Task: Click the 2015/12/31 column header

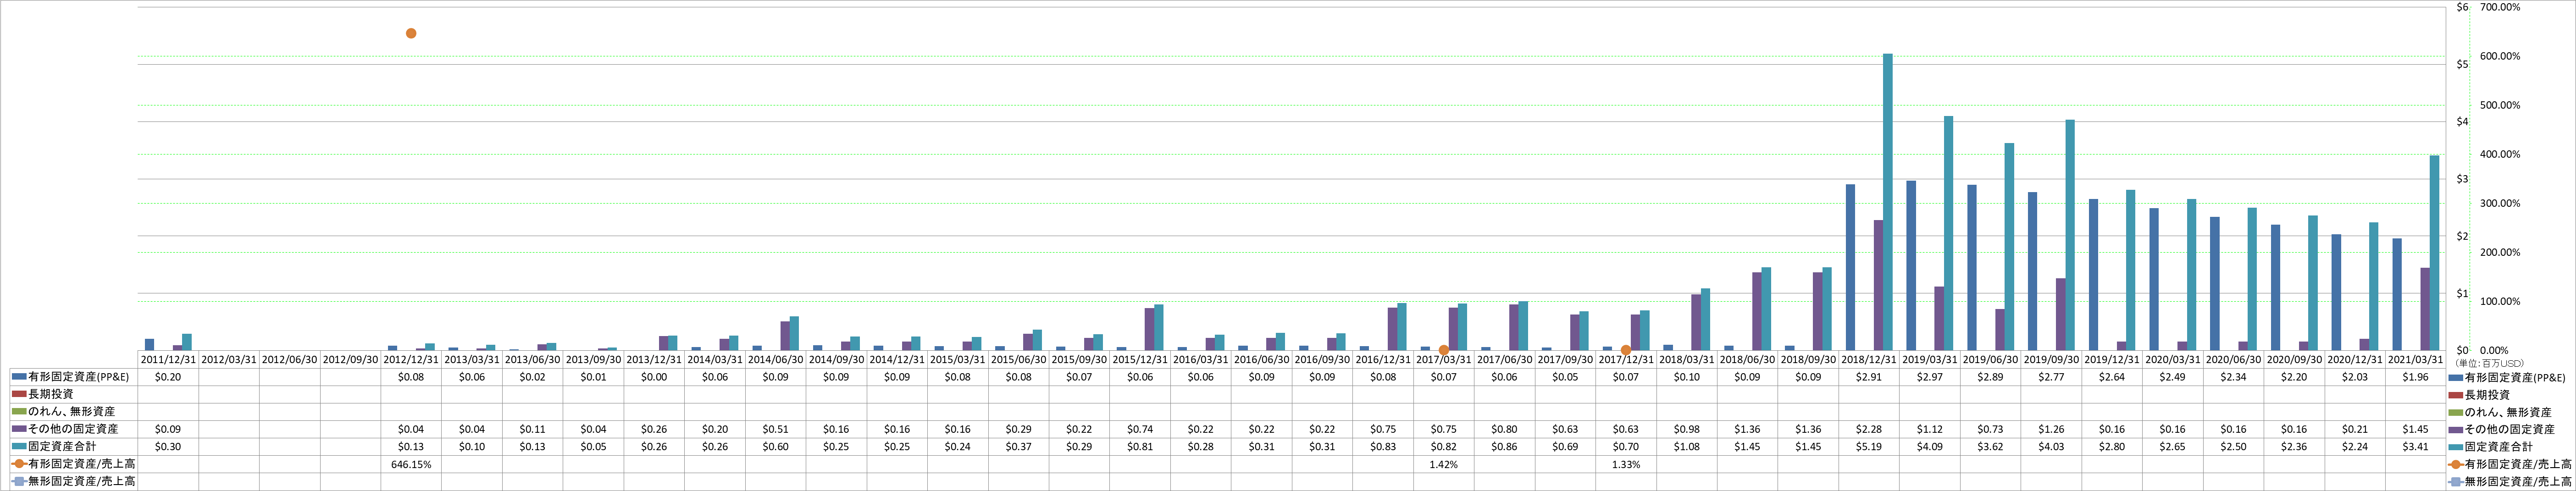Action: [x=1140, y=360]
